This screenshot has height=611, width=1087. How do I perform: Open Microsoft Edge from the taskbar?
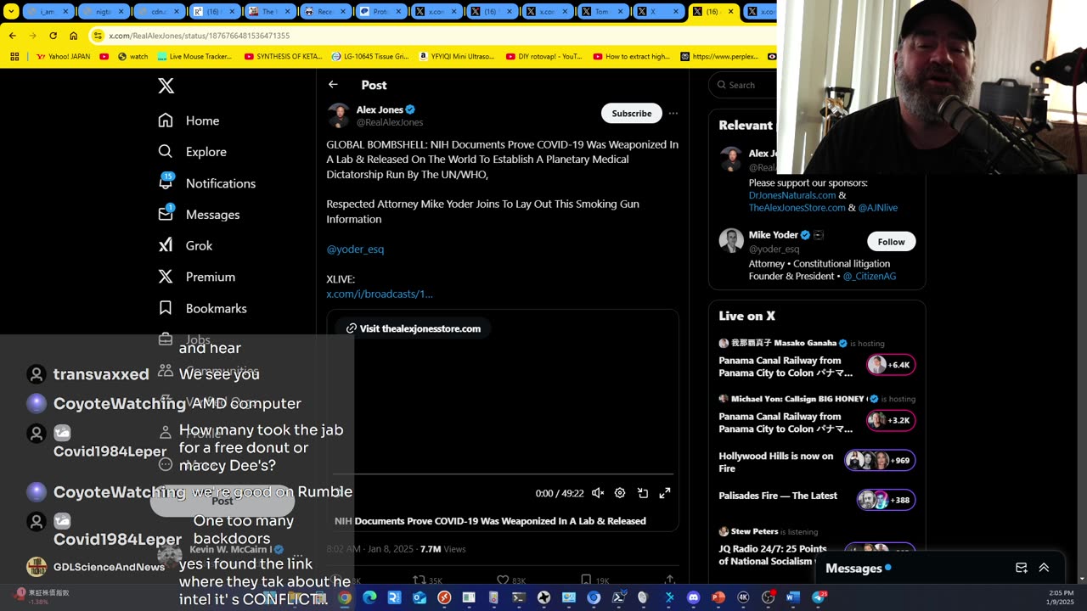coord(369,597)
